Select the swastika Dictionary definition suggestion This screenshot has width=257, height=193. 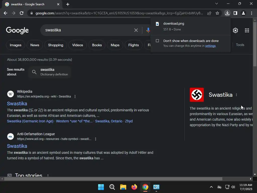coord(50,72)
